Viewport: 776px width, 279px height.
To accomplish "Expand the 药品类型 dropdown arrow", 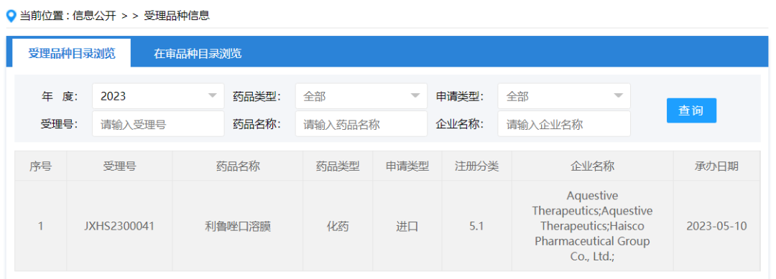I will (x=415, y=96).
